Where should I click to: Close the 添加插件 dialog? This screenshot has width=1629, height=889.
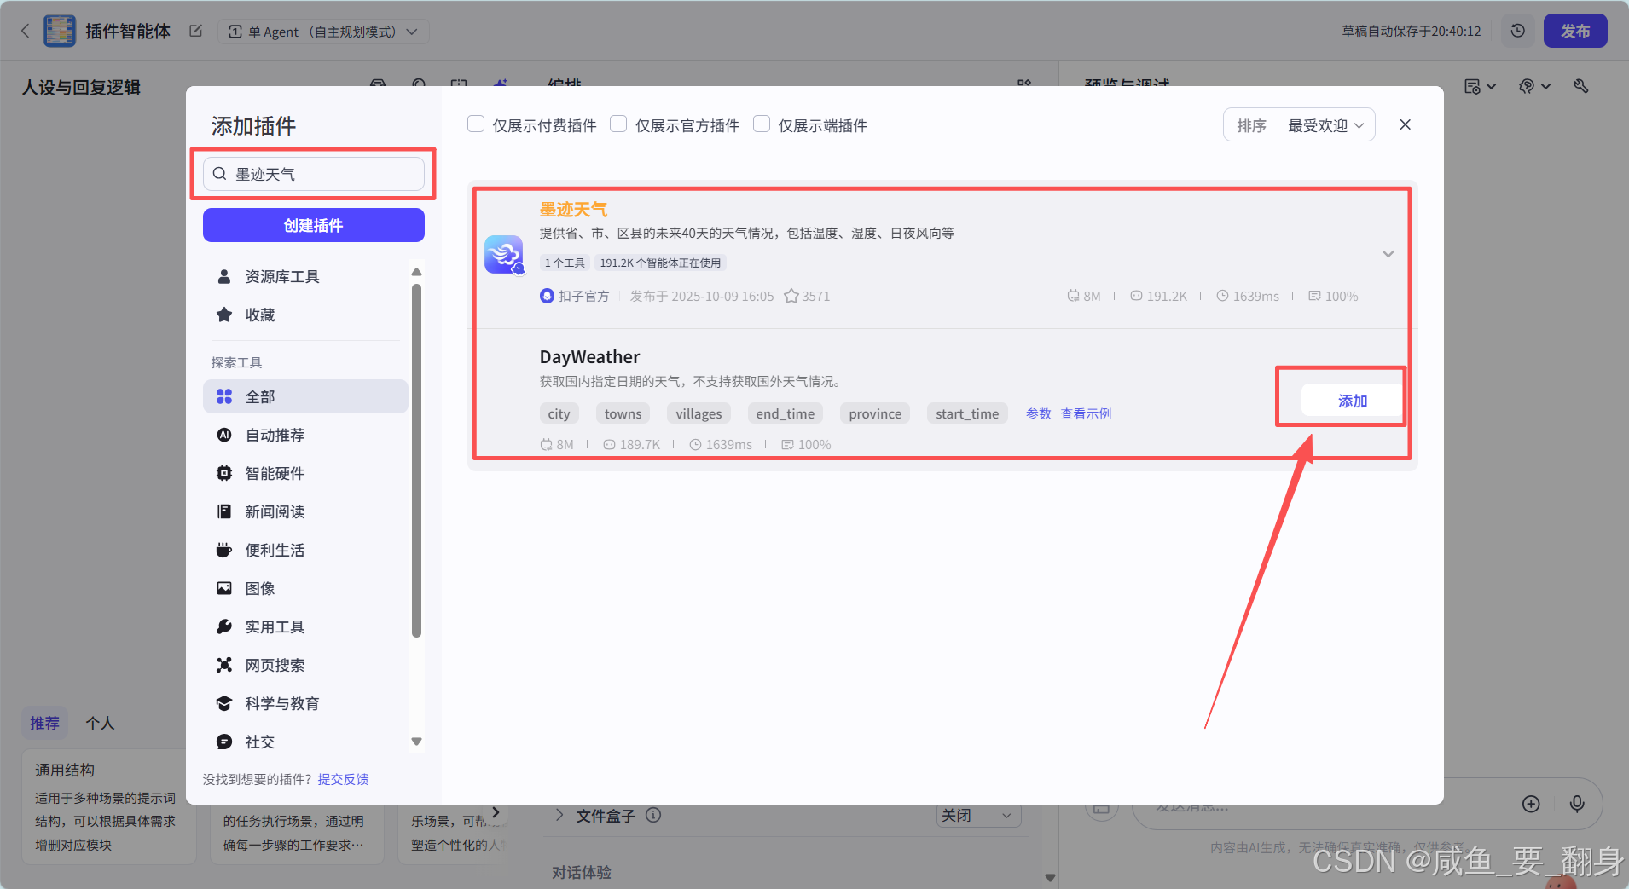[1405, 124]
